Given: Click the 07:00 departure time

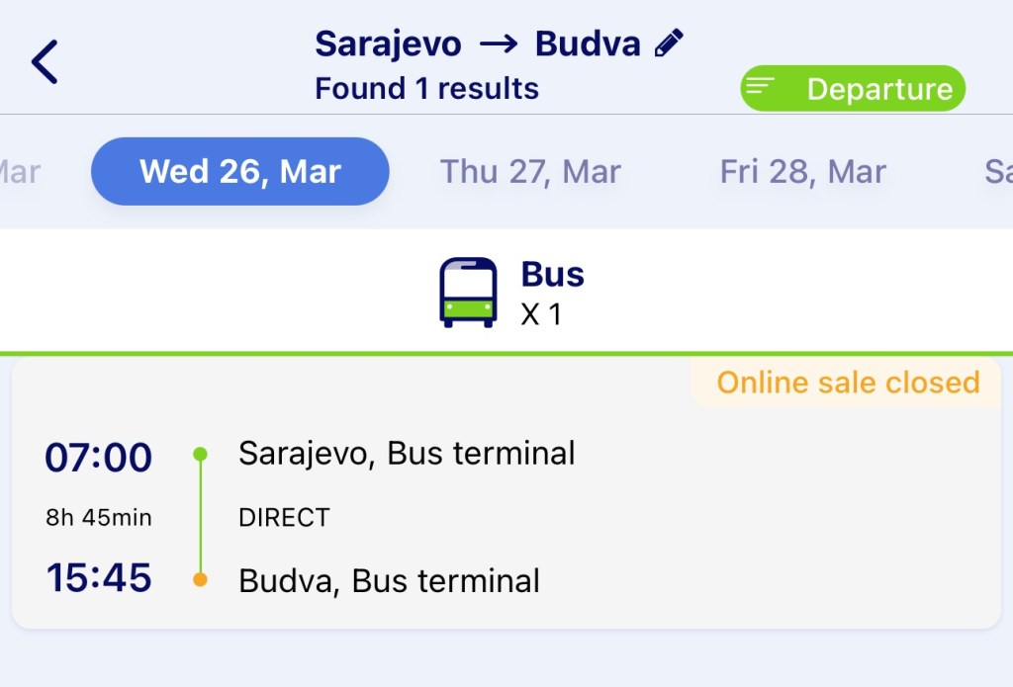Looking at the screenshot, I should pos(99,458).
